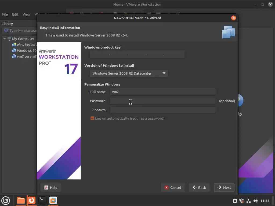The height and width of the screenshot is (206, 275).
Task: Open the network tray icon
Action: point(248,201)
